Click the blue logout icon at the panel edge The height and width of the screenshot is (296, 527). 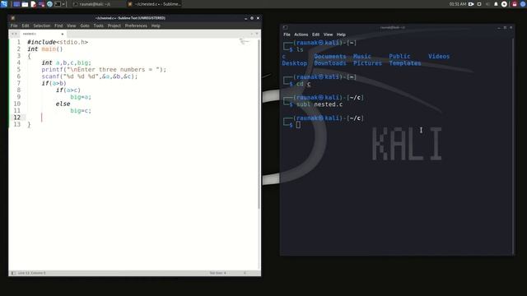524,4
